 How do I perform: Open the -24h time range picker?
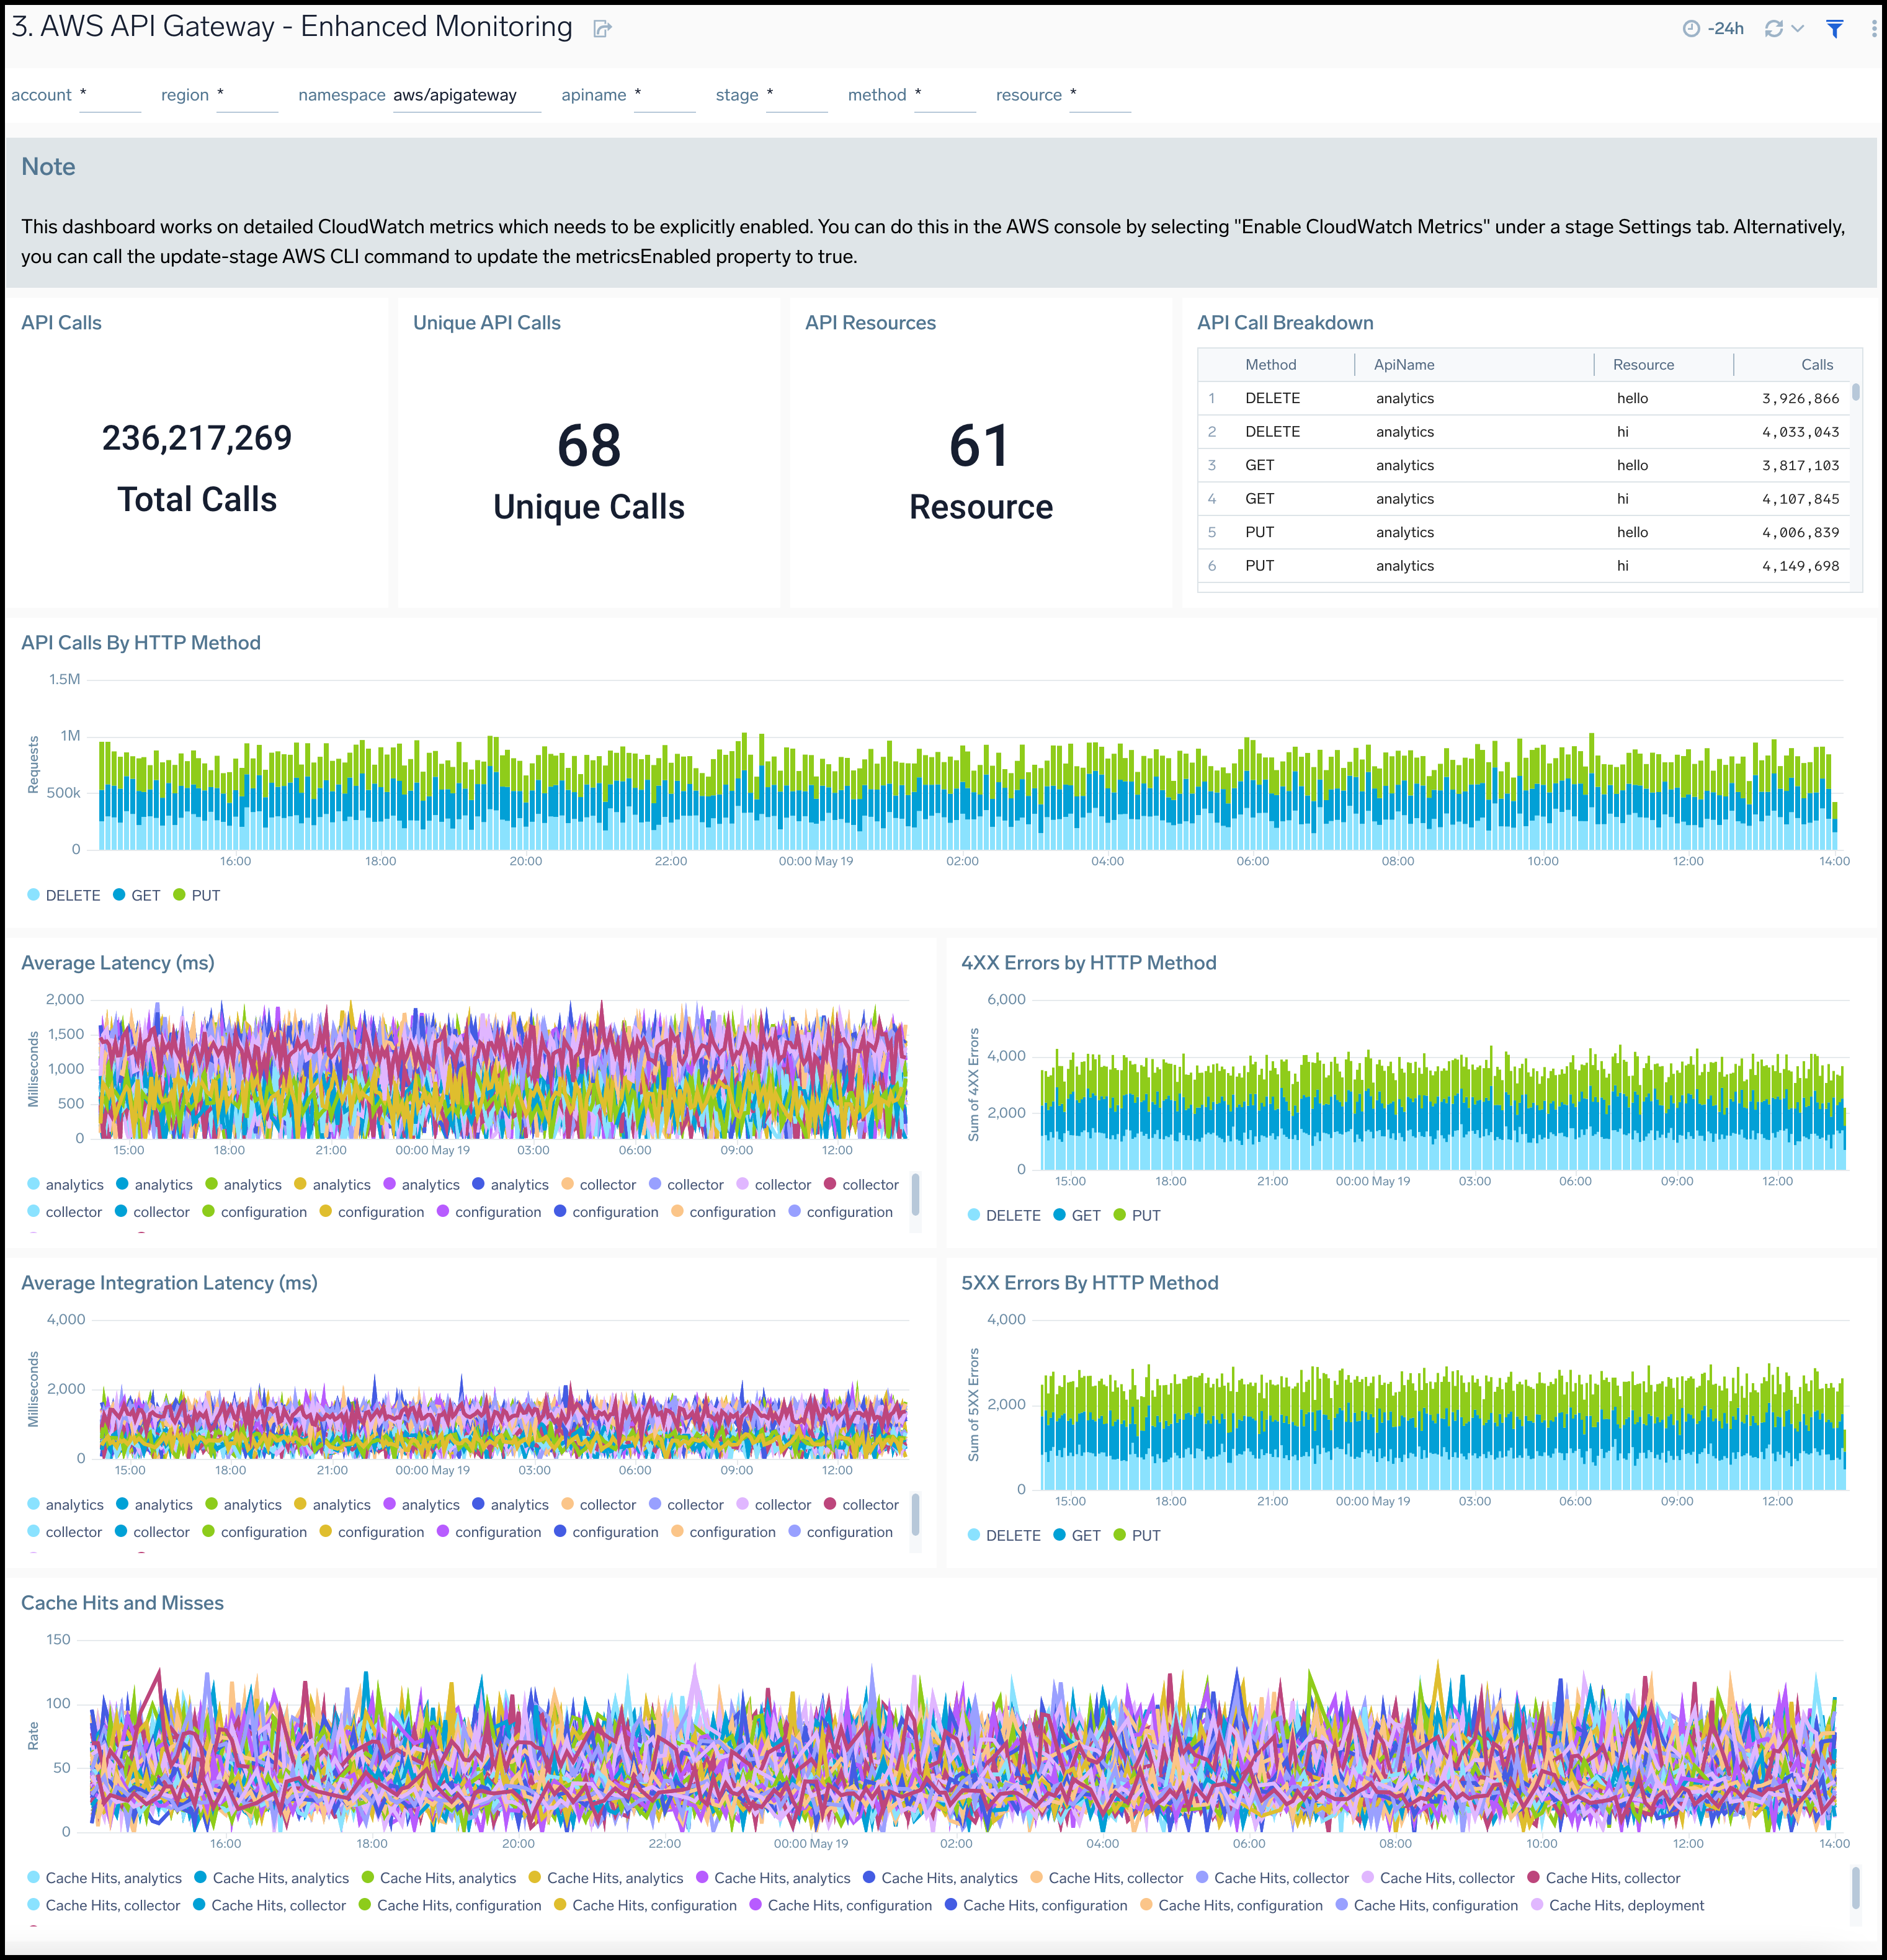(1714, 29)
